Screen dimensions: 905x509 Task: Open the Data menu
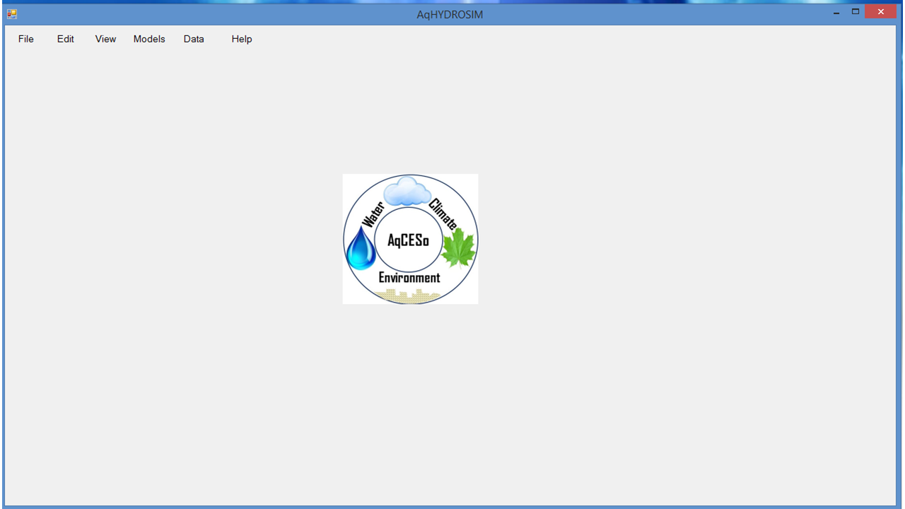(x=194, y=39)
